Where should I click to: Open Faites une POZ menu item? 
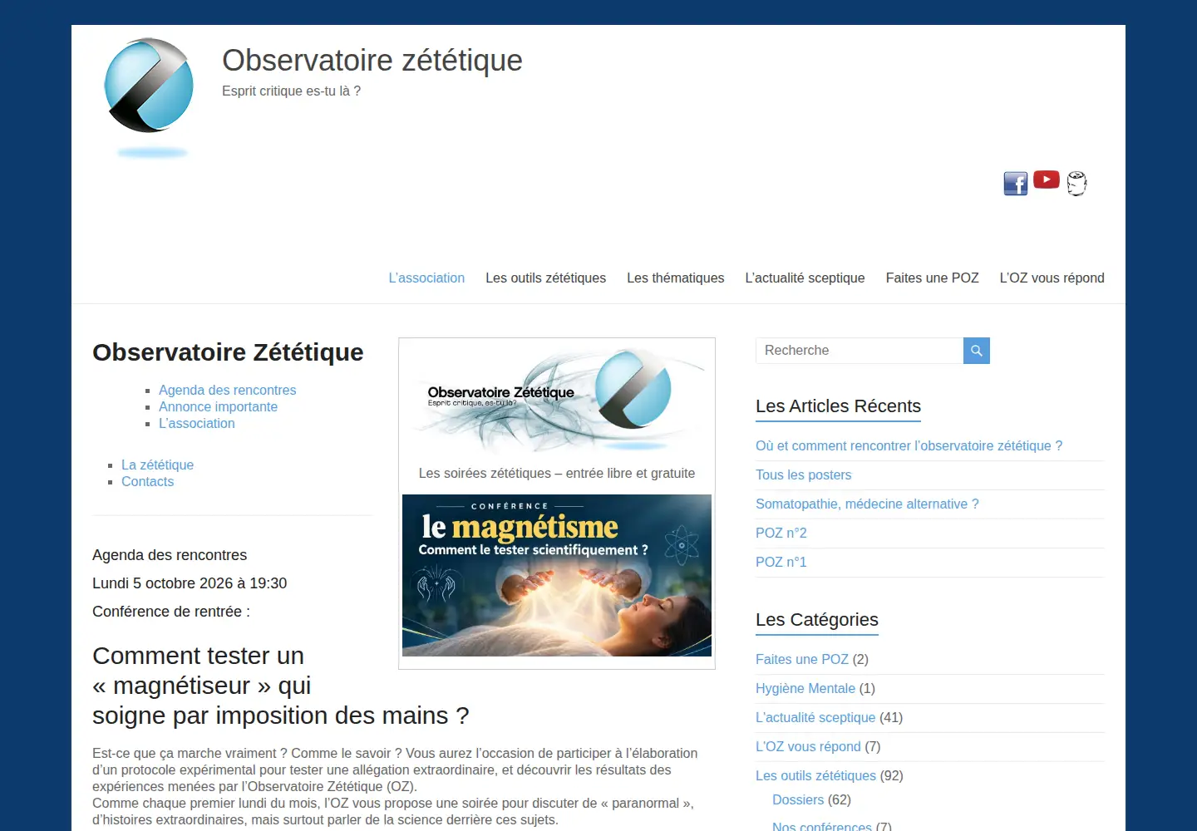[932, 278]
